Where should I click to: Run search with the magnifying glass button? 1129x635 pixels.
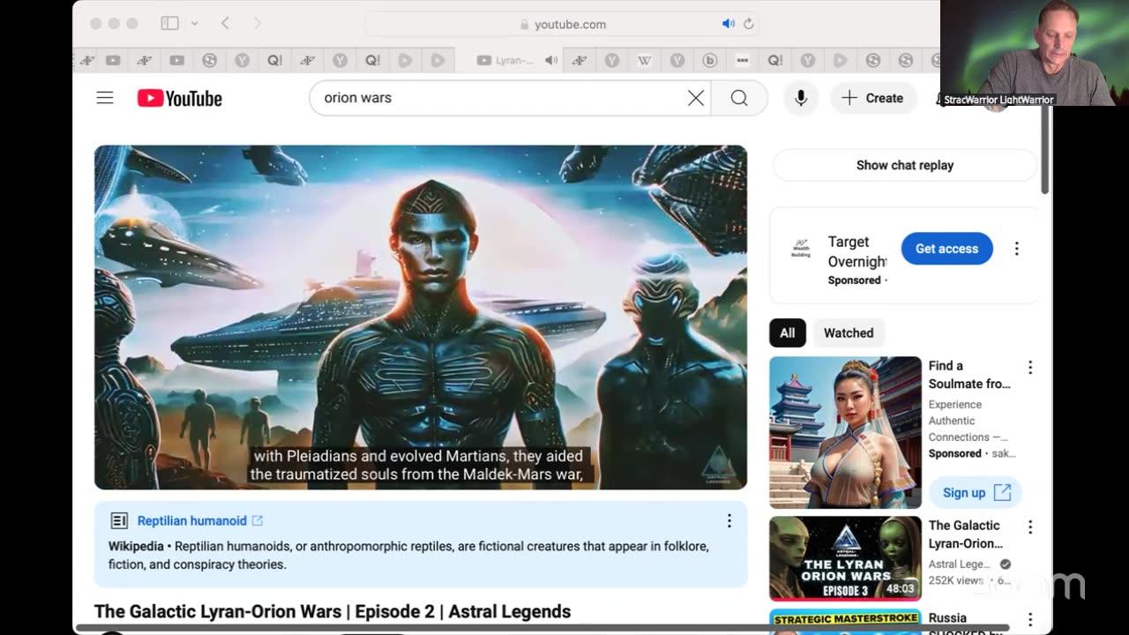pos(739,98)
